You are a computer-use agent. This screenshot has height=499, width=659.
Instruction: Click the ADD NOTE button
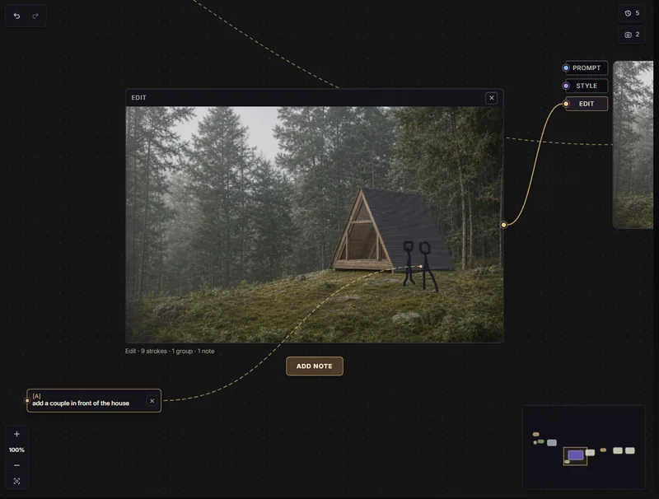point(315,366)
